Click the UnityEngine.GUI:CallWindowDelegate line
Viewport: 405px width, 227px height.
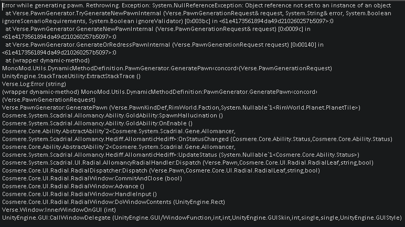point(202,218)
